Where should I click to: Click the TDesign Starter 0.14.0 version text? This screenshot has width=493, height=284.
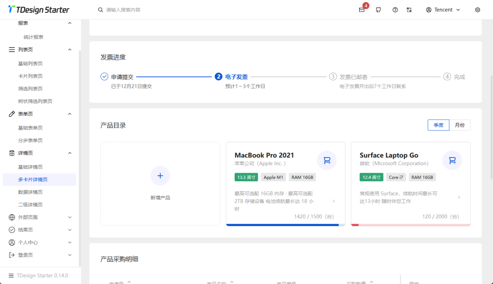click(x=42, y=275)
